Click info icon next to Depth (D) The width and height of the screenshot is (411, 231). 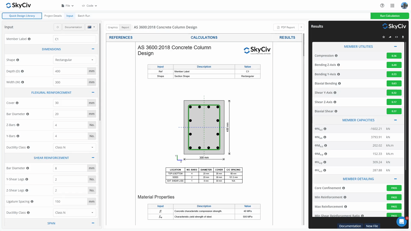(x=22, y=71)
